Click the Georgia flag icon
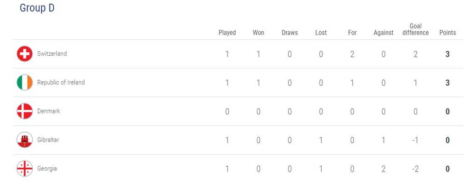Screen dimensions: 466x186 (x=25, y=168)
